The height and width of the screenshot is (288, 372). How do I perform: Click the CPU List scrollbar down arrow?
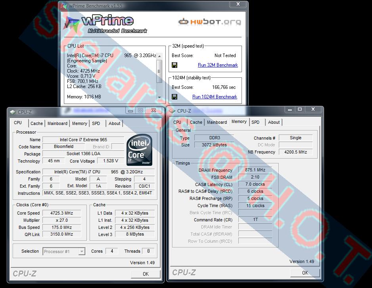(159, 97)
